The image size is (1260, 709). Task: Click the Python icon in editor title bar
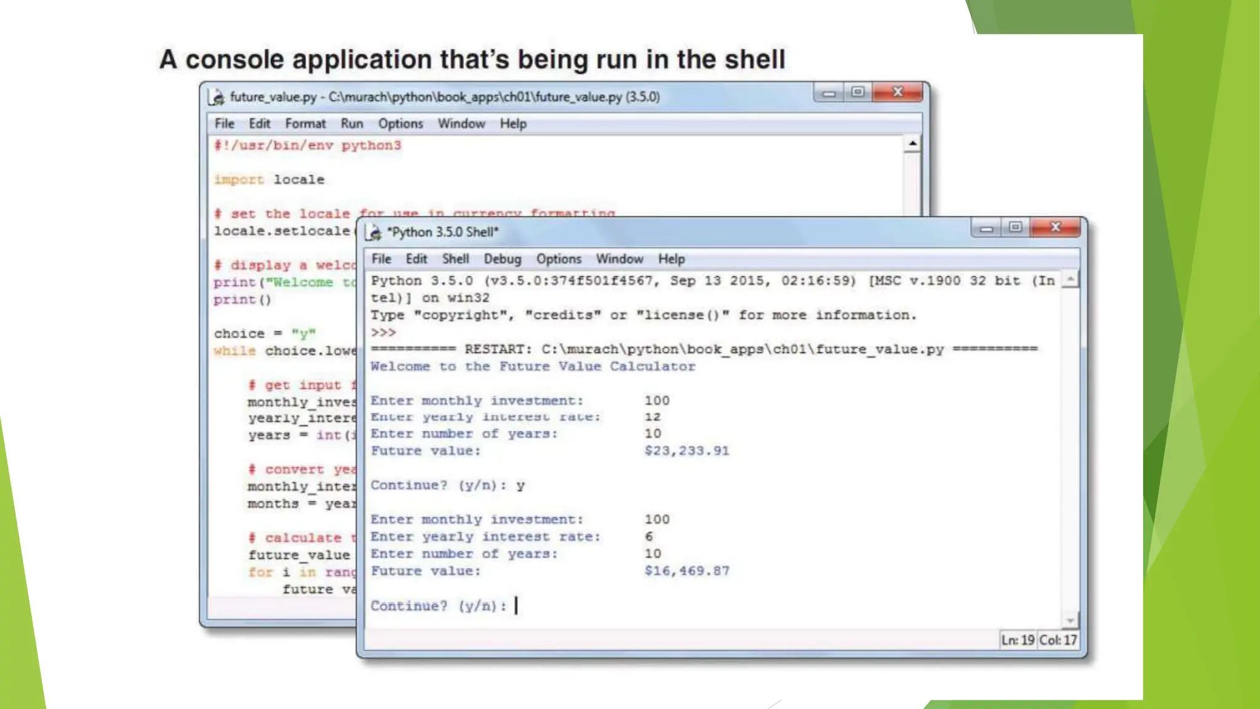(x=217, y=97)
